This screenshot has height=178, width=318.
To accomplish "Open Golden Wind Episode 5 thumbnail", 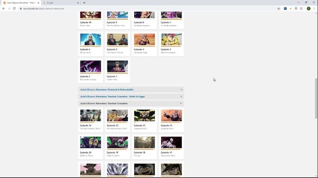I will click(x=117, y=40).
